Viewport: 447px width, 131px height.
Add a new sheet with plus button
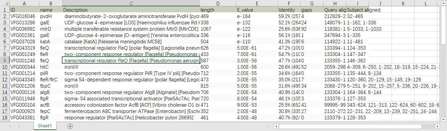[70, 126]
